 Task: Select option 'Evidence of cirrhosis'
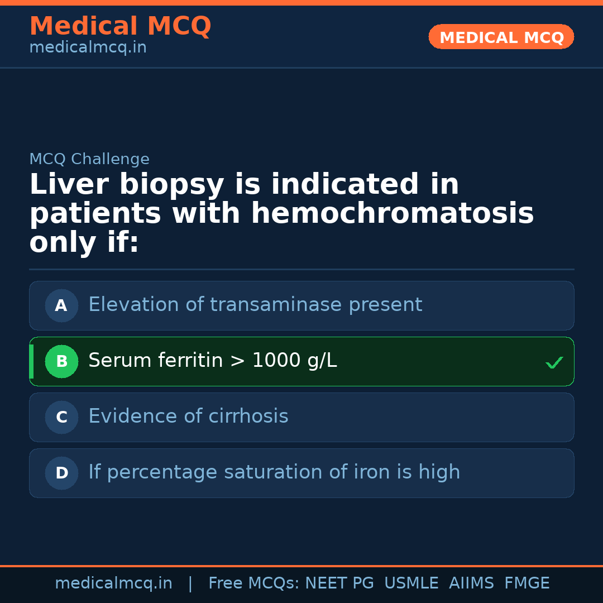coord(188,417)
